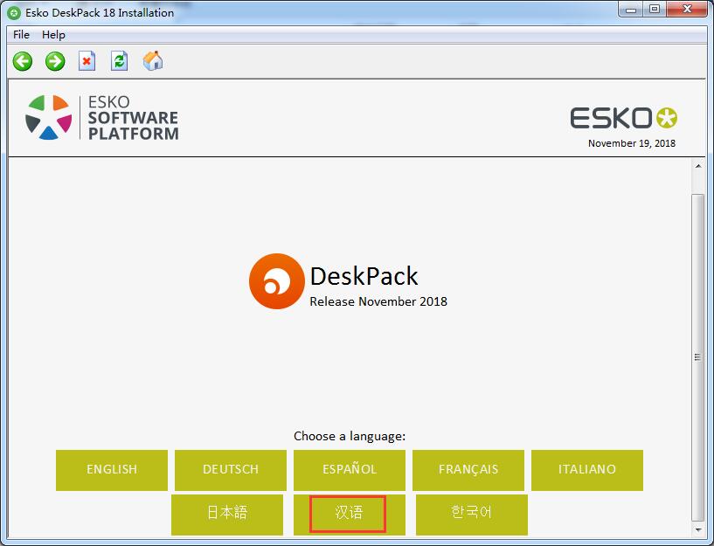Choose DEUTSCH as the language
Image resolution: width=714 pixels, height=546 pixels.
tap(231, 470)
